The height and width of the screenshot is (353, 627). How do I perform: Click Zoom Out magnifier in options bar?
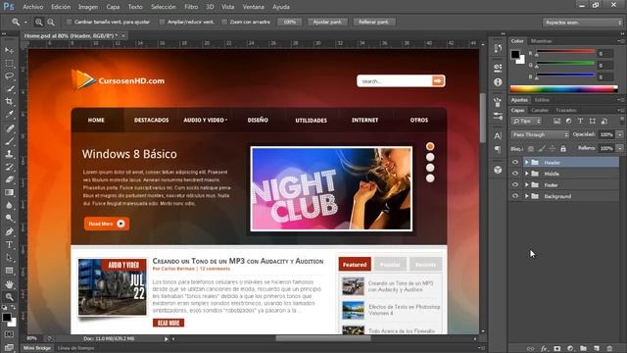(x=51, y=22)
